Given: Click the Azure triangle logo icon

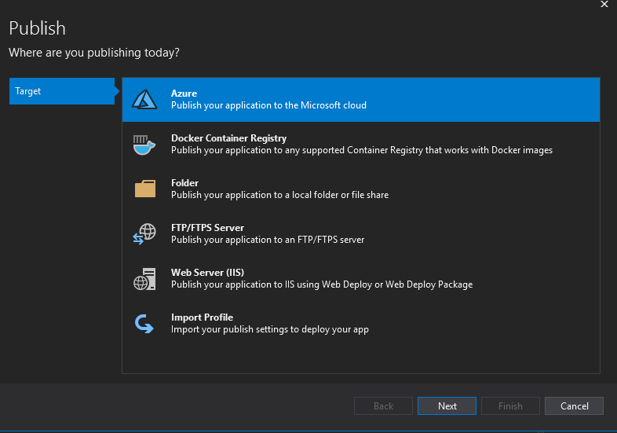Looking at the screenshot, I should [x=144, y=99].
